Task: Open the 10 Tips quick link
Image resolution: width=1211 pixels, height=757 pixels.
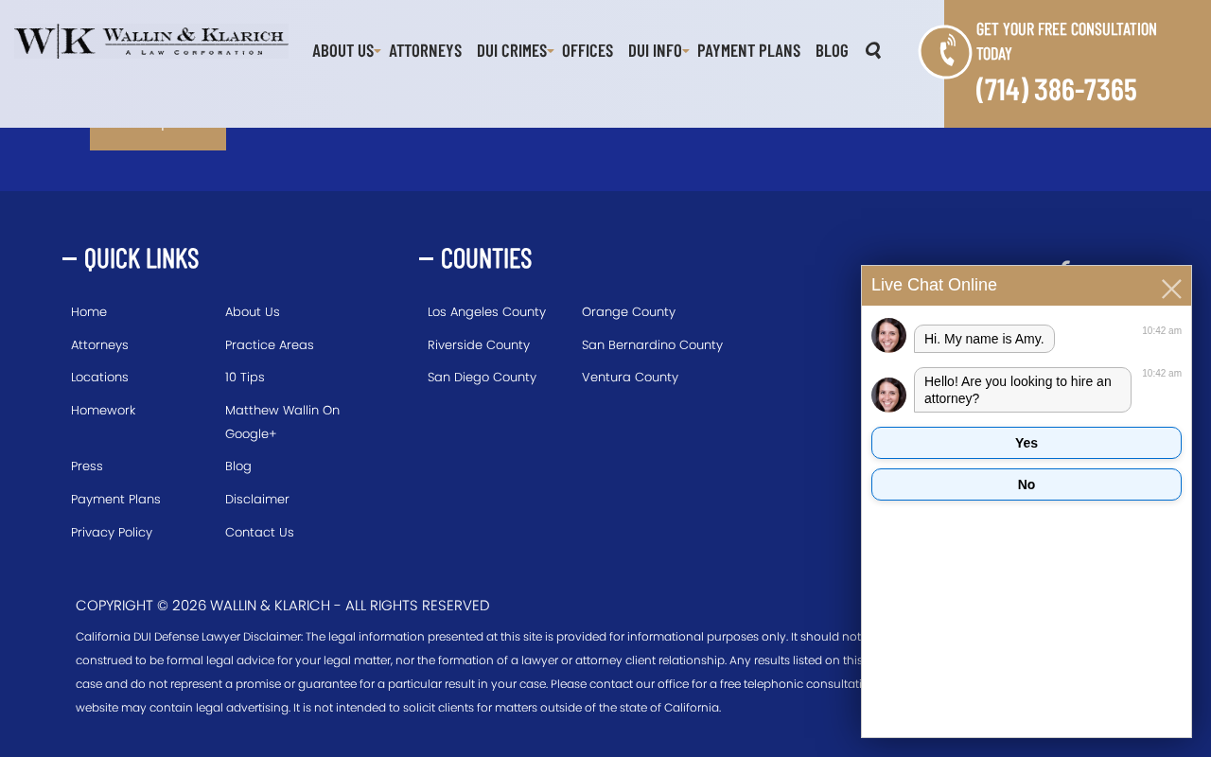Action: 245,378
